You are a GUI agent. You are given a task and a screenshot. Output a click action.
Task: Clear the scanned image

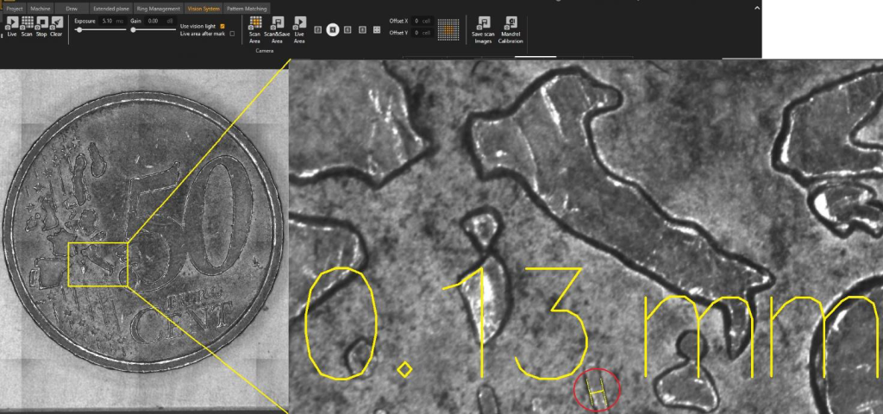point(56,22)
